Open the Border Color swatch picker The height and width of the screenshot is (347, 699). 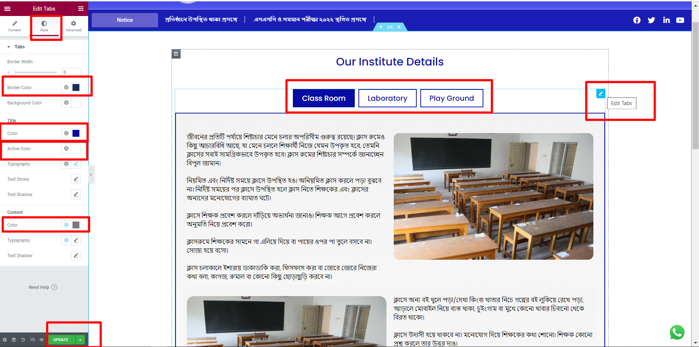[76, 87]
